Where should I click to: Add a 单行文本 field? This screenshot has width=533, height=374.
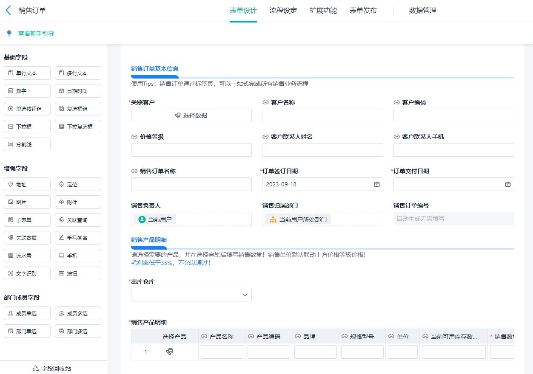pyautogui.click(x=27, y=73)
